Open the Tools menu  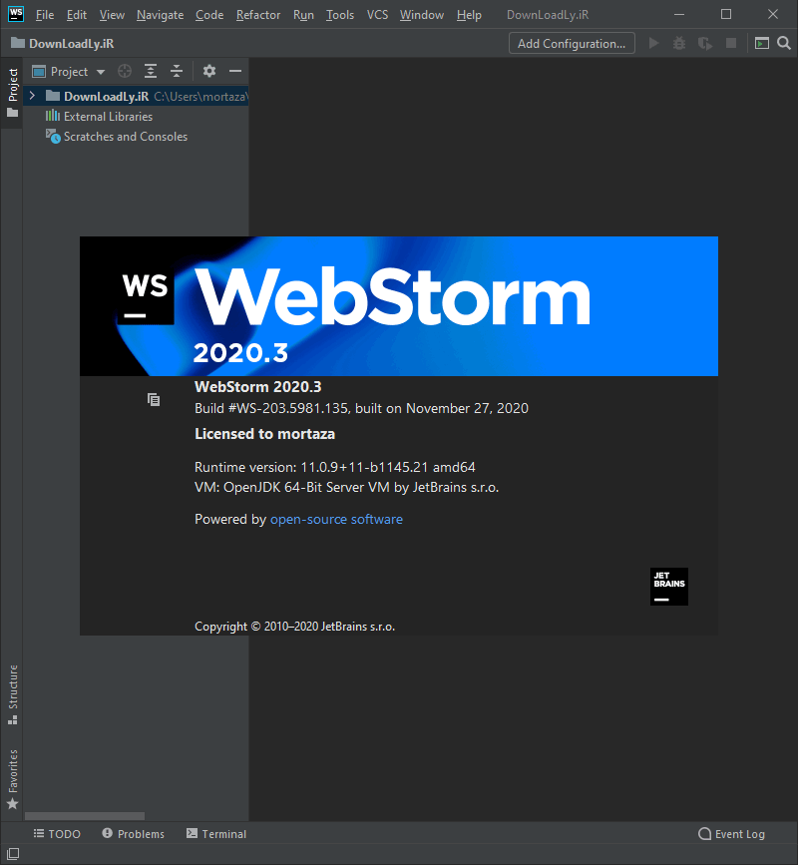(340, 15)
